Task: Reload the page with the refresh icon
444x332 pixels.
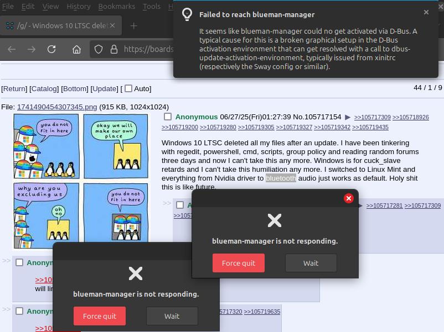Action: pyautogui.click(x=51, y=50)
